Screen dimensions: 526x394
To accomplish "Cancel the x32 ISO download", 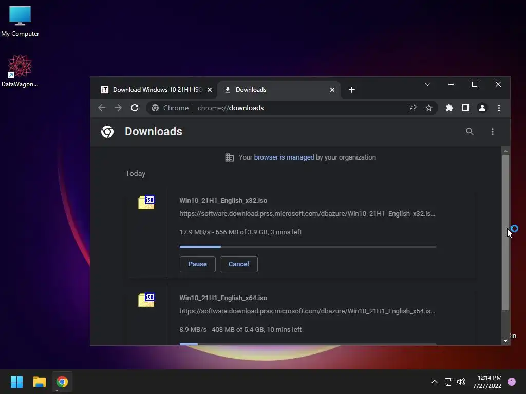I will pos(238,264).
